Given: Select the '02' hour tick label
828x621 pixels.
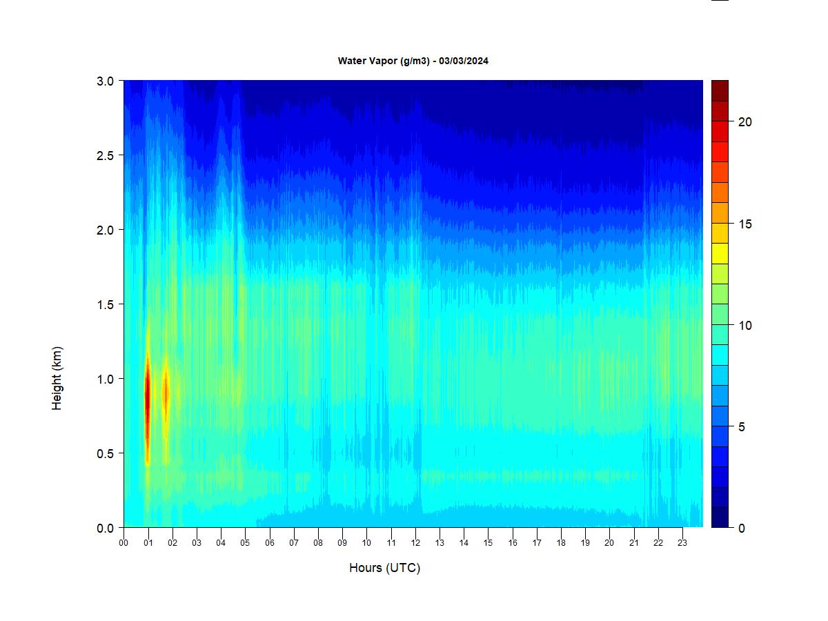Looking at the screenshot, I should [x=172, y=542].
